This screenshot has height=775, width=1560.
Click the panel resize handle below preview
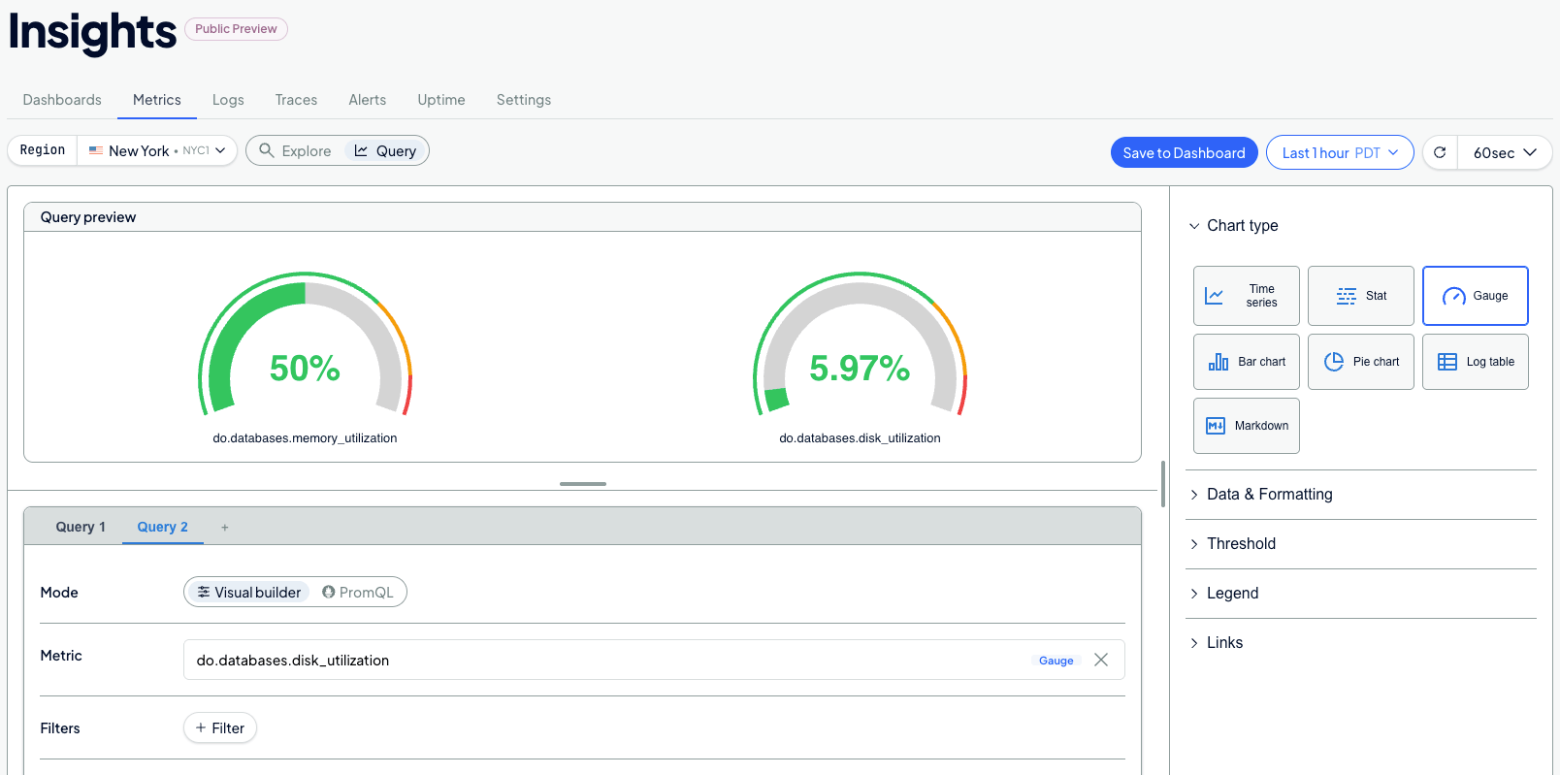point(583,484)
